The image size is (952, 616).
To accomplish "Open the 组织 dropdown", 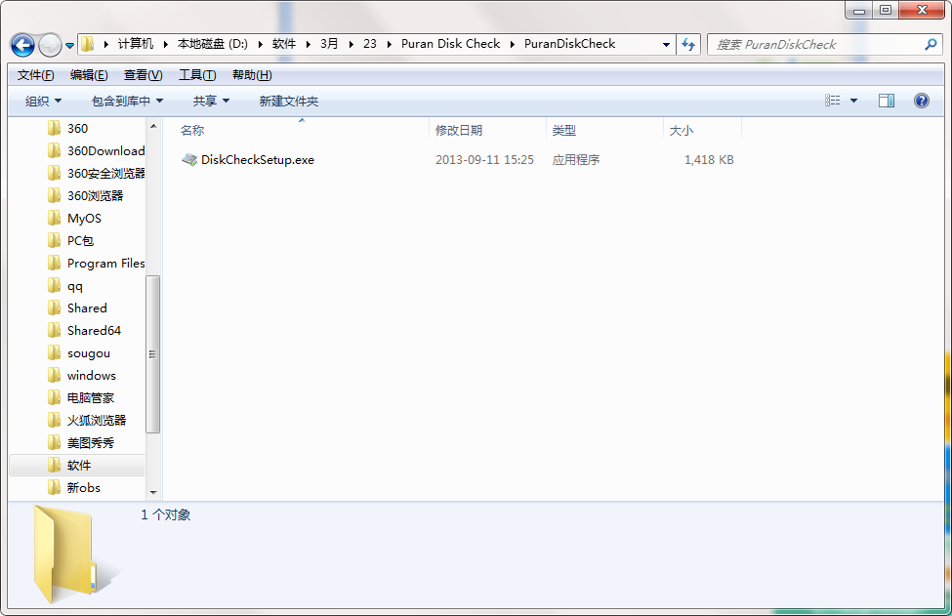I will coord(43,101).
